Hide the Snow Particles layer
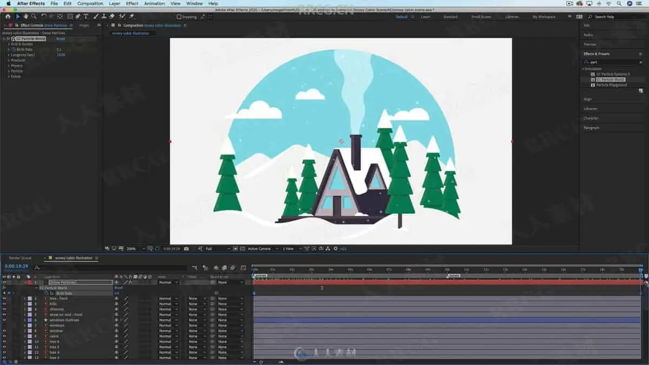 (x=4, y=282)
